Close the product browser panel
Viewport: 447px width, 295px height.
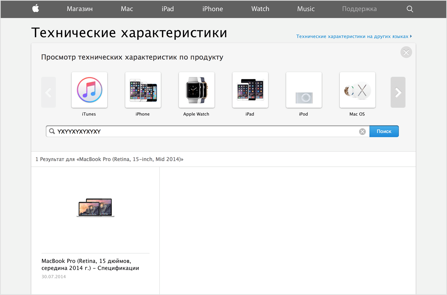click(406, 52)
